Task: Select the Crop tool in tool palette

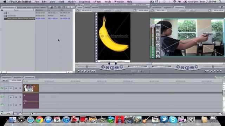Action: pyautogui.click(x=158, y=53)
